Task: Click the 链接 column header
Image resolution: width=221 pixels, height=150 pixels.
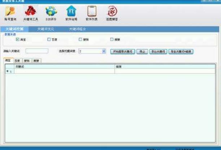Action: 165,67
